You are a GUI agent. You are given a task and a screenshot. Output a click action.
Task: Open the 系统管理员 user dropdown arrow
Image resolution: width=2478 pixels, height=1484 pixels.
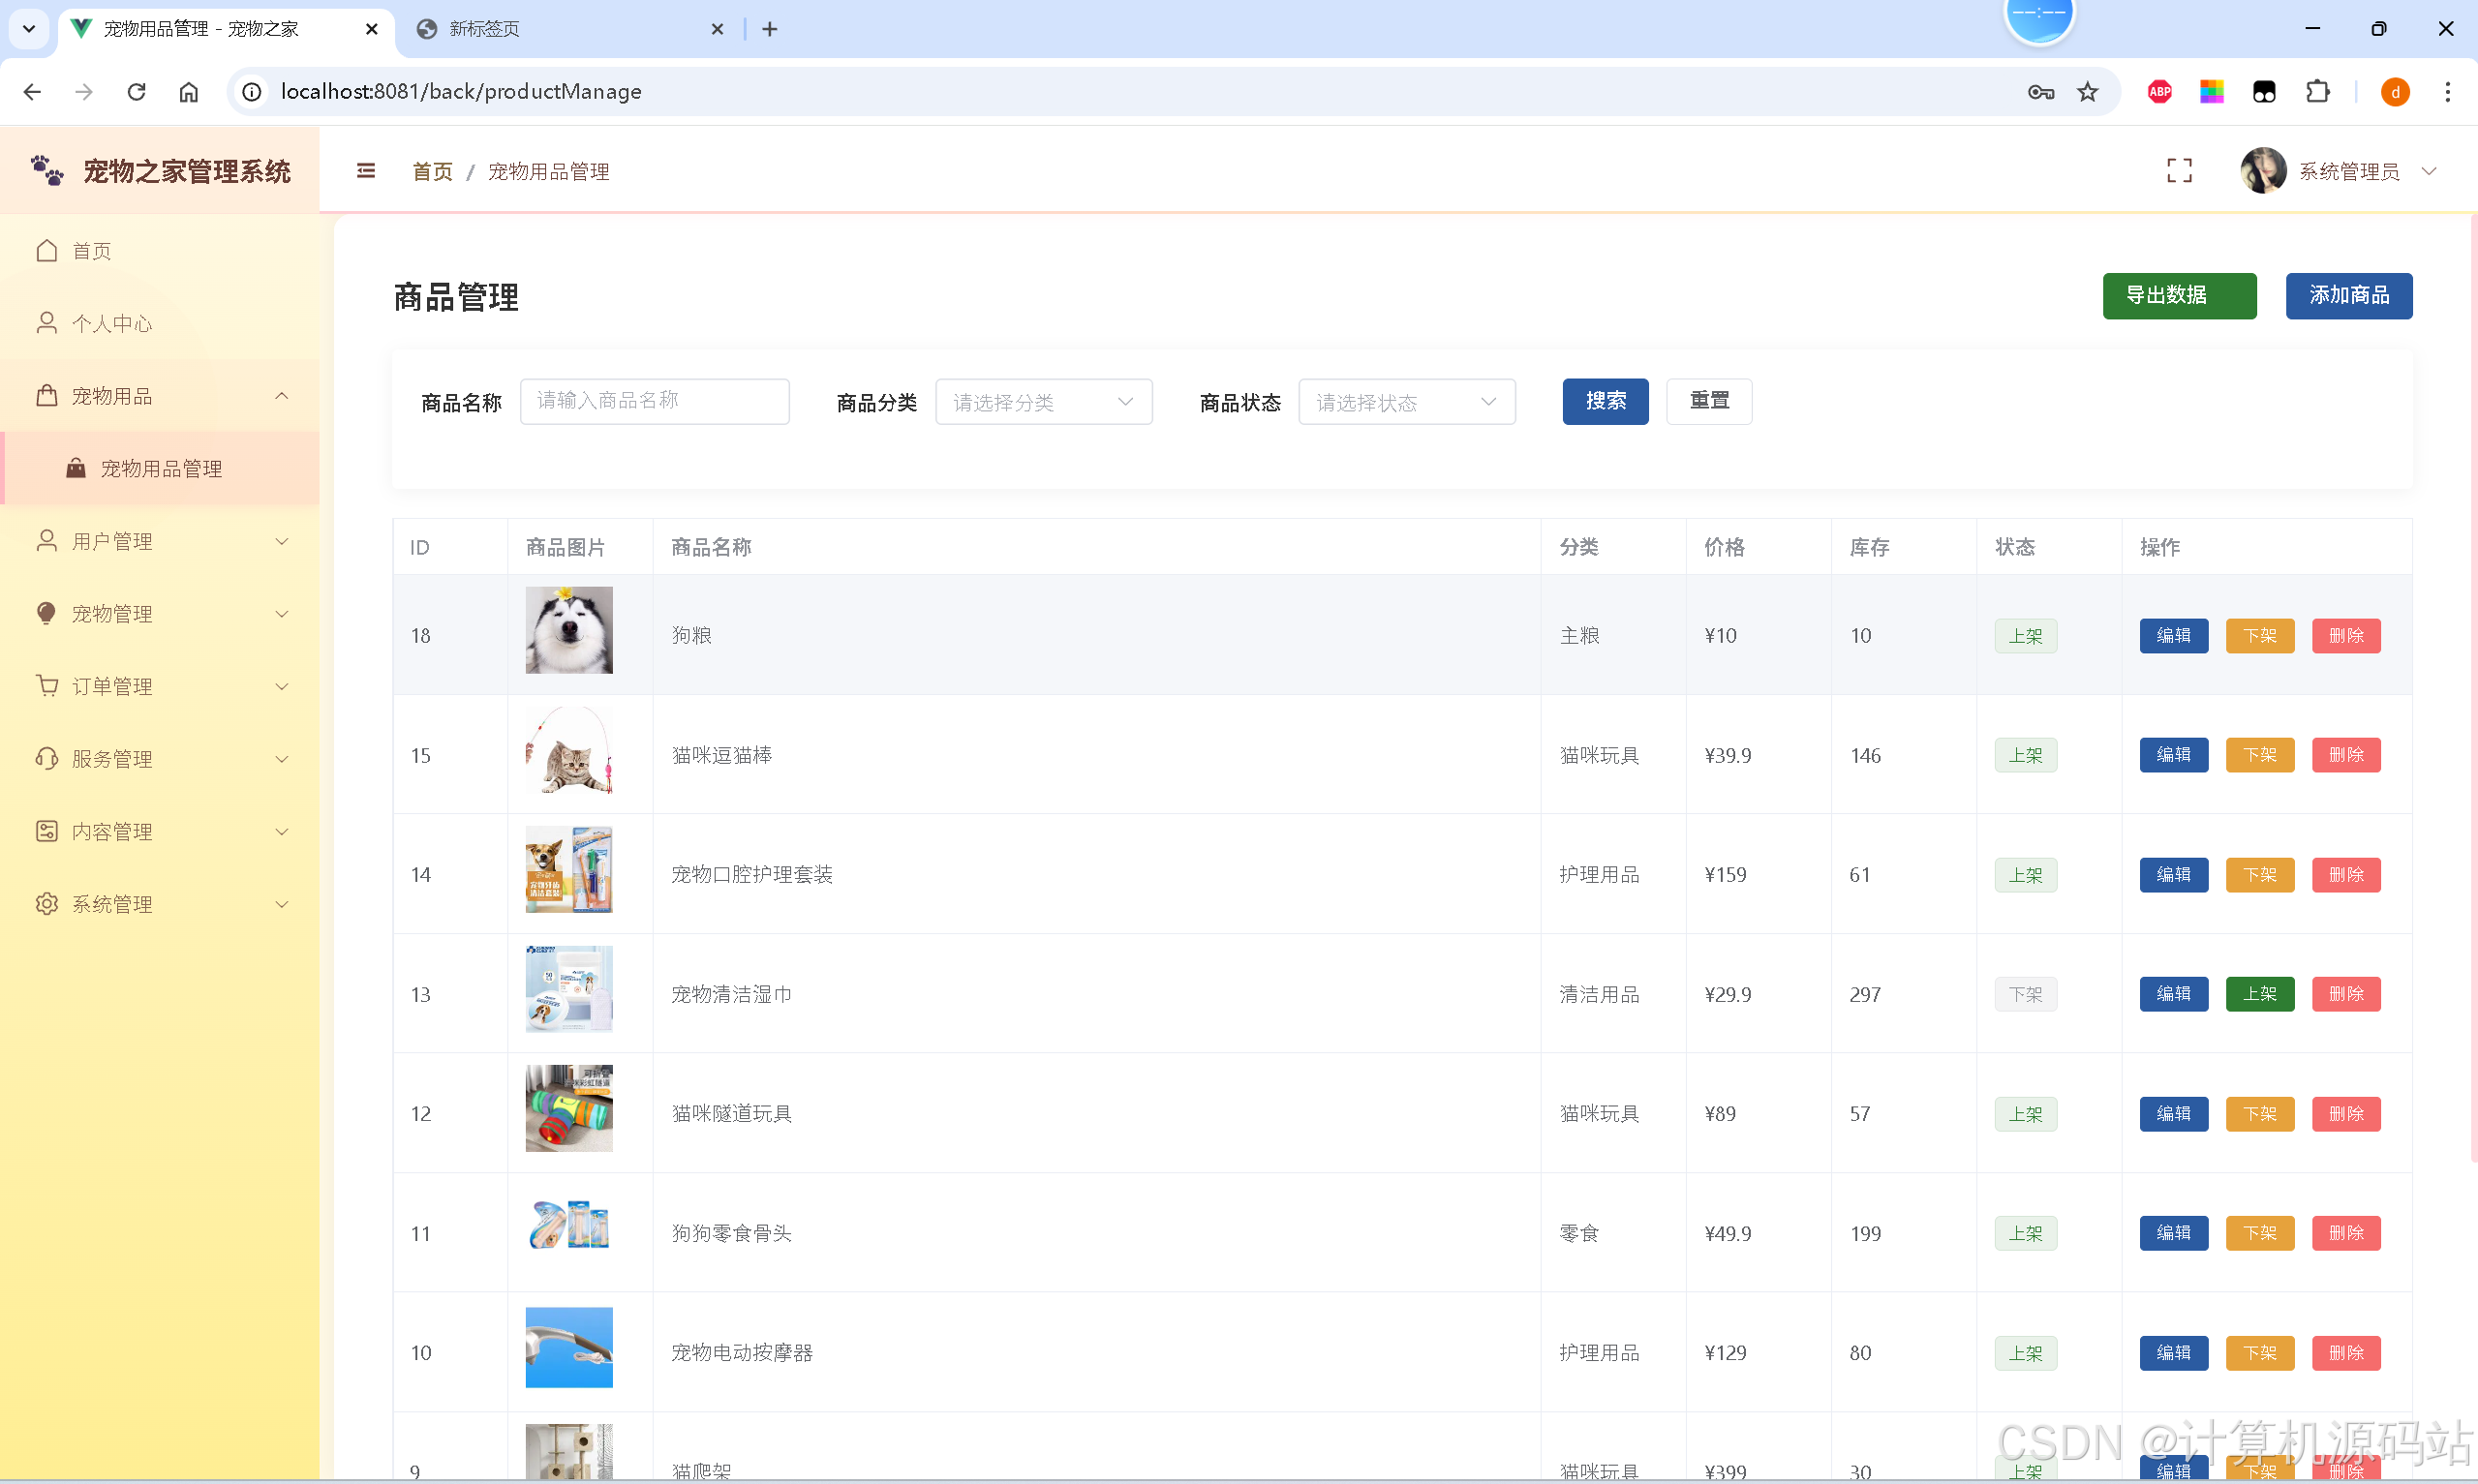pyautogui.click(x=2428, y=171)
